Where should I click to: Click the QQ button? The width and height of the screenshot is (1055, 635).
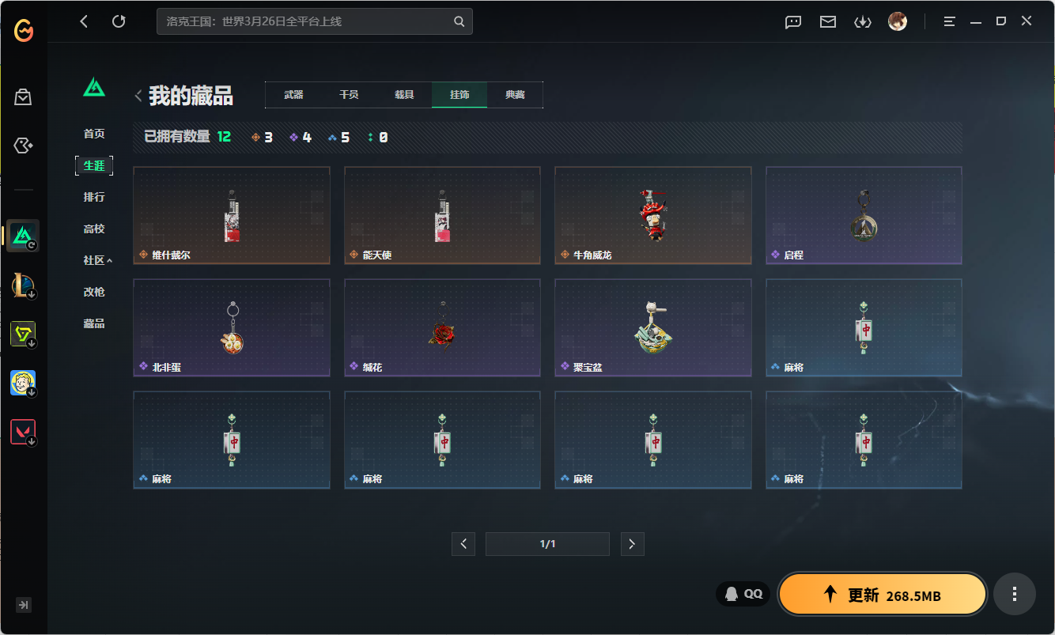pyautogui.click(x=743, y=594)
